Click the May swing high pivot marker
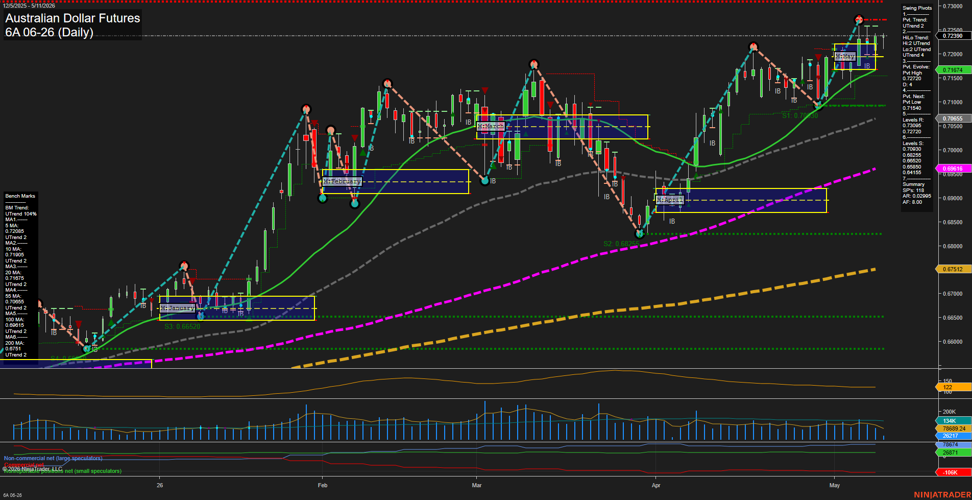Viewport: 972px width, 500px height. 859,19
